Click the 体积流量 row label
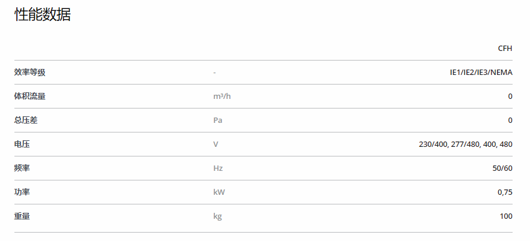Viewport: 530px width, 241px height. pos(30,96)
